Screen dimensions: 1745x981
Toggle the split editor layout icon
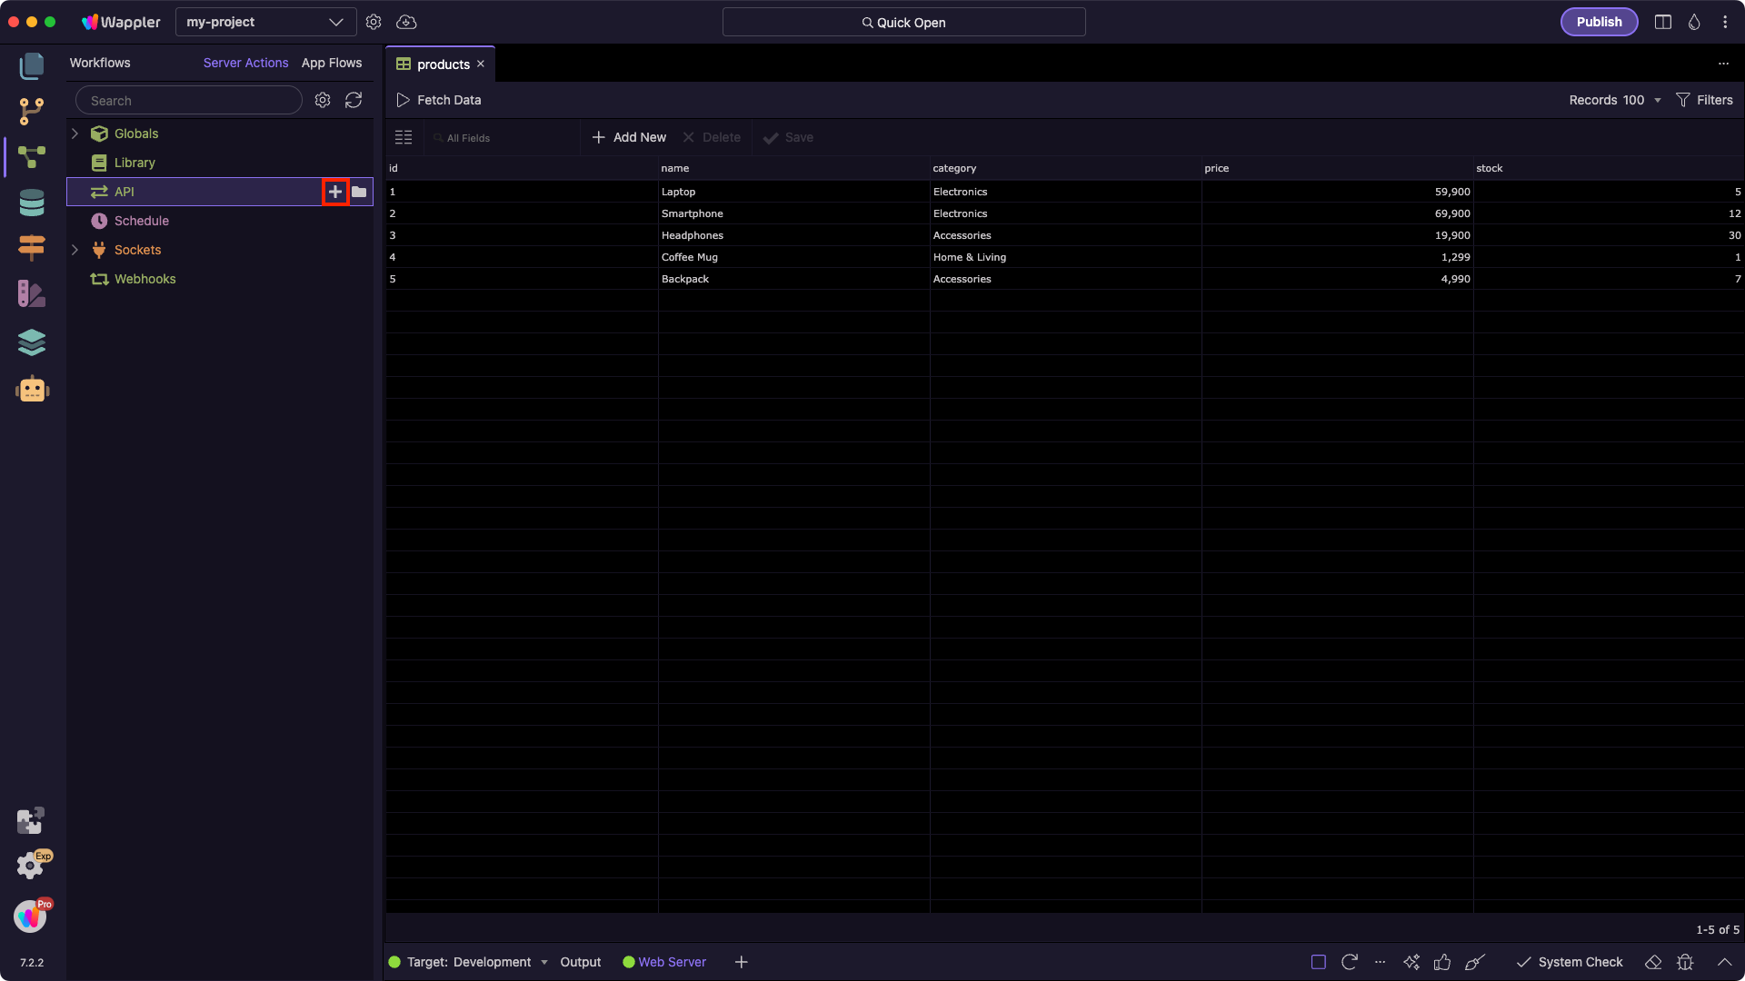coord(1663,22)
